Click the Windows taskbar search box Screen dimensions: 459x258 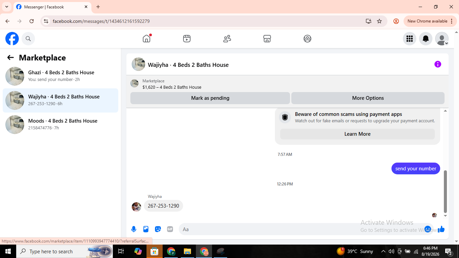pyautogui.click(x=65, y=251)
